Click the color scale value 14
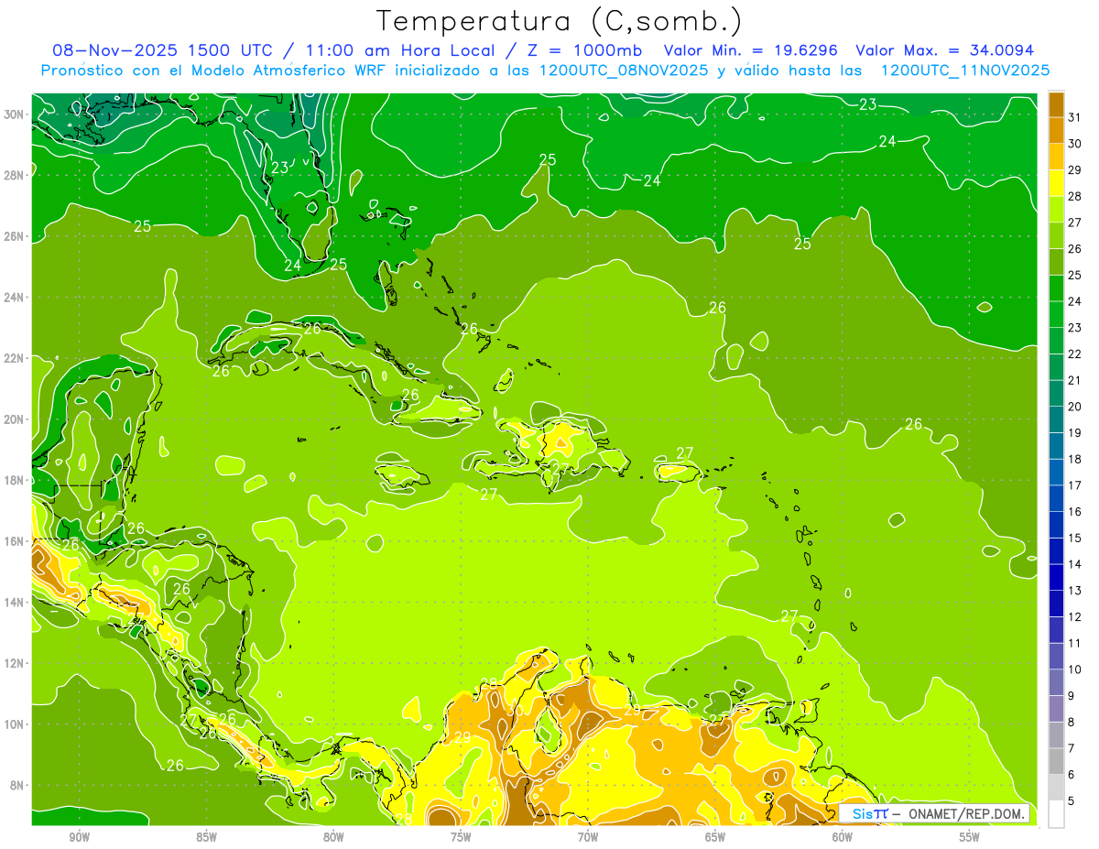Screen dimensions: 1099x849 pos(1074,564)
